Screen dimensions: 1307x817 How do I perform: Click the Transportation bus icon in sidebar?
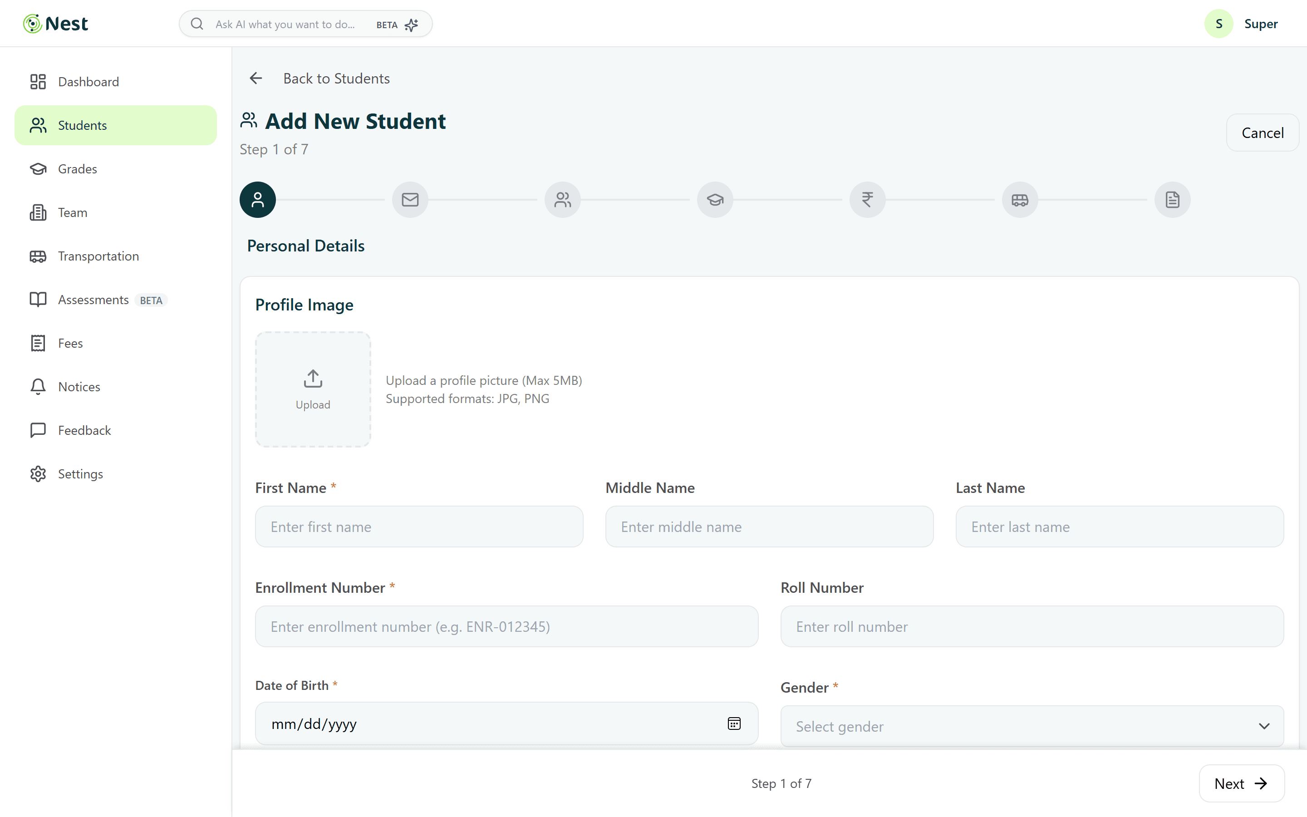38,256
